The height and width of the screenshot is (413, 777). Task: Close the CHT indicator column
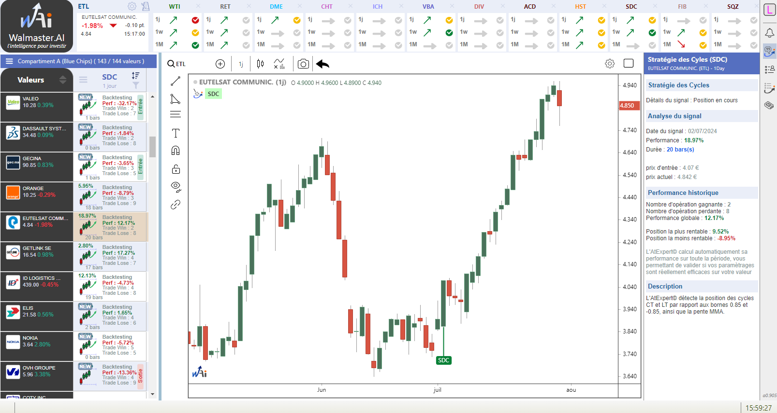(351, 6)
